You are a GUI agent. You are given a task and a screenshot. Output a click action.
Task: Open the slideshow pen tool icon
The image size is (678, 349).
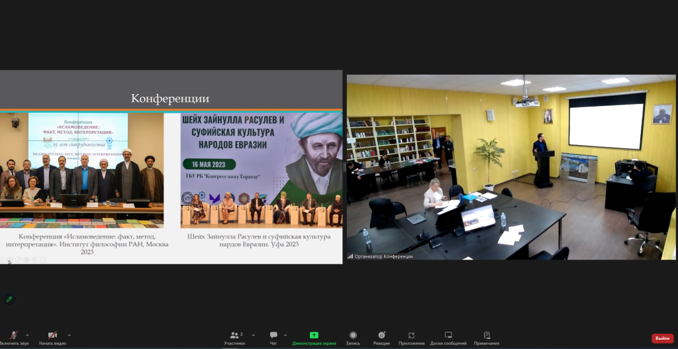coord(18,260)
